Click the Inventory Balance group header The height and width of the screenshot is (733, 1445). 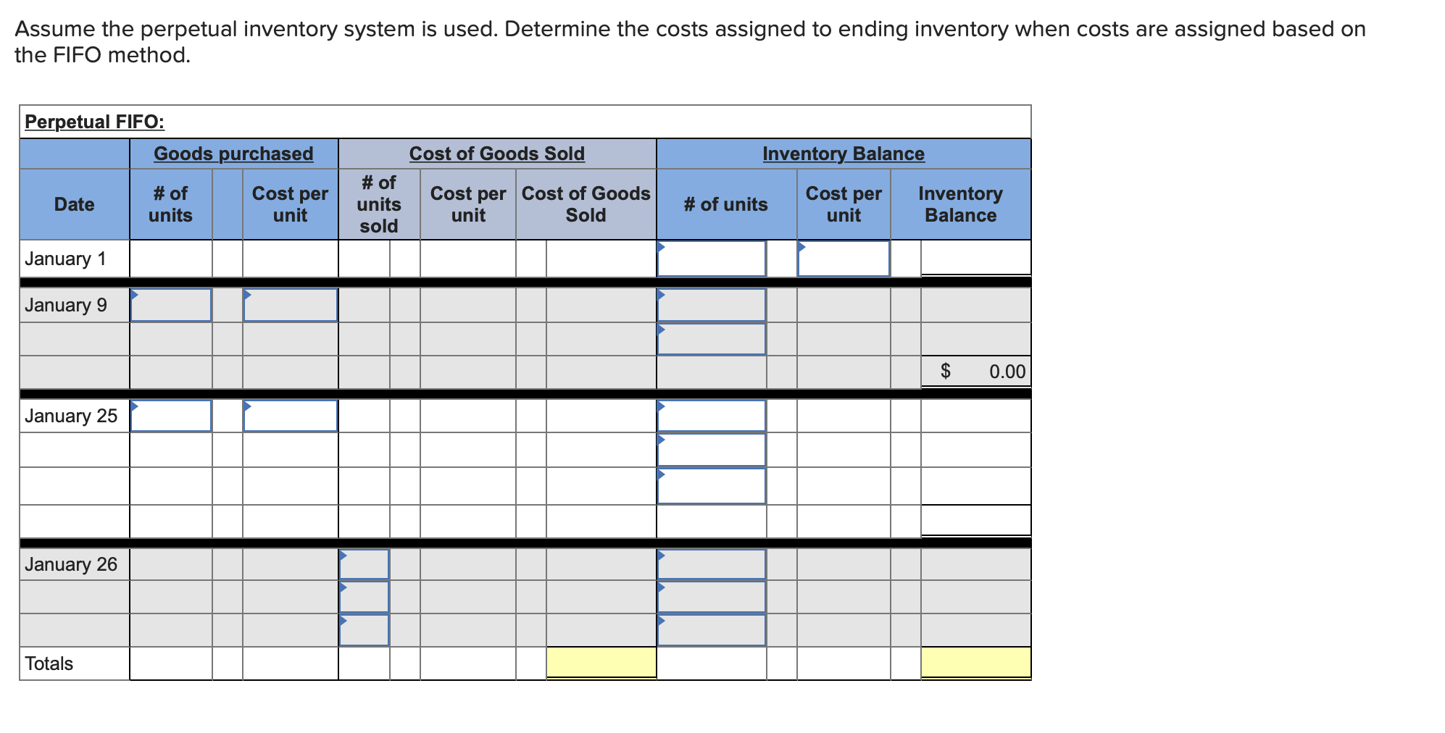[x=844, y=154]
